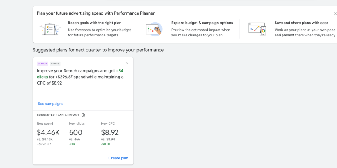Screen dimensions: 337x168
Task: Click the New CPC $8.92 value
Action: point(110,132)
